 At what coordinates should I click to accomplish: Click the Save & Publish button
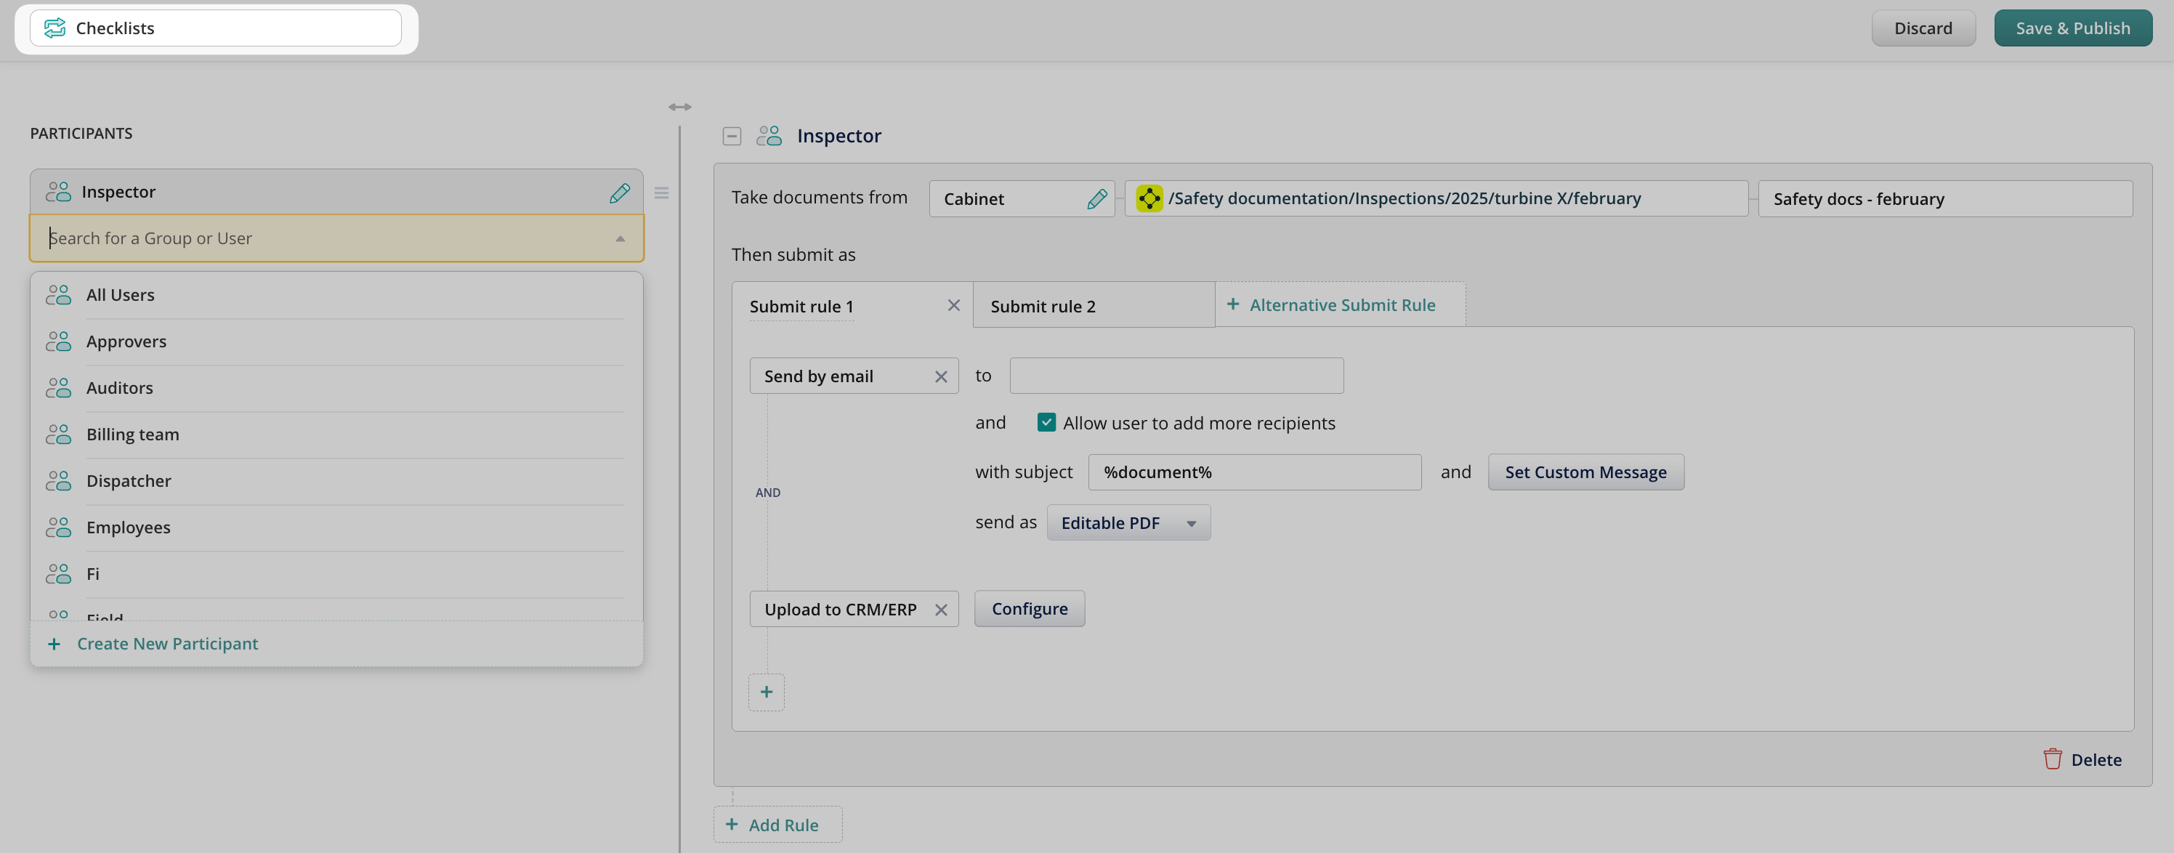pyautogui.click(x=2072, y=28)
